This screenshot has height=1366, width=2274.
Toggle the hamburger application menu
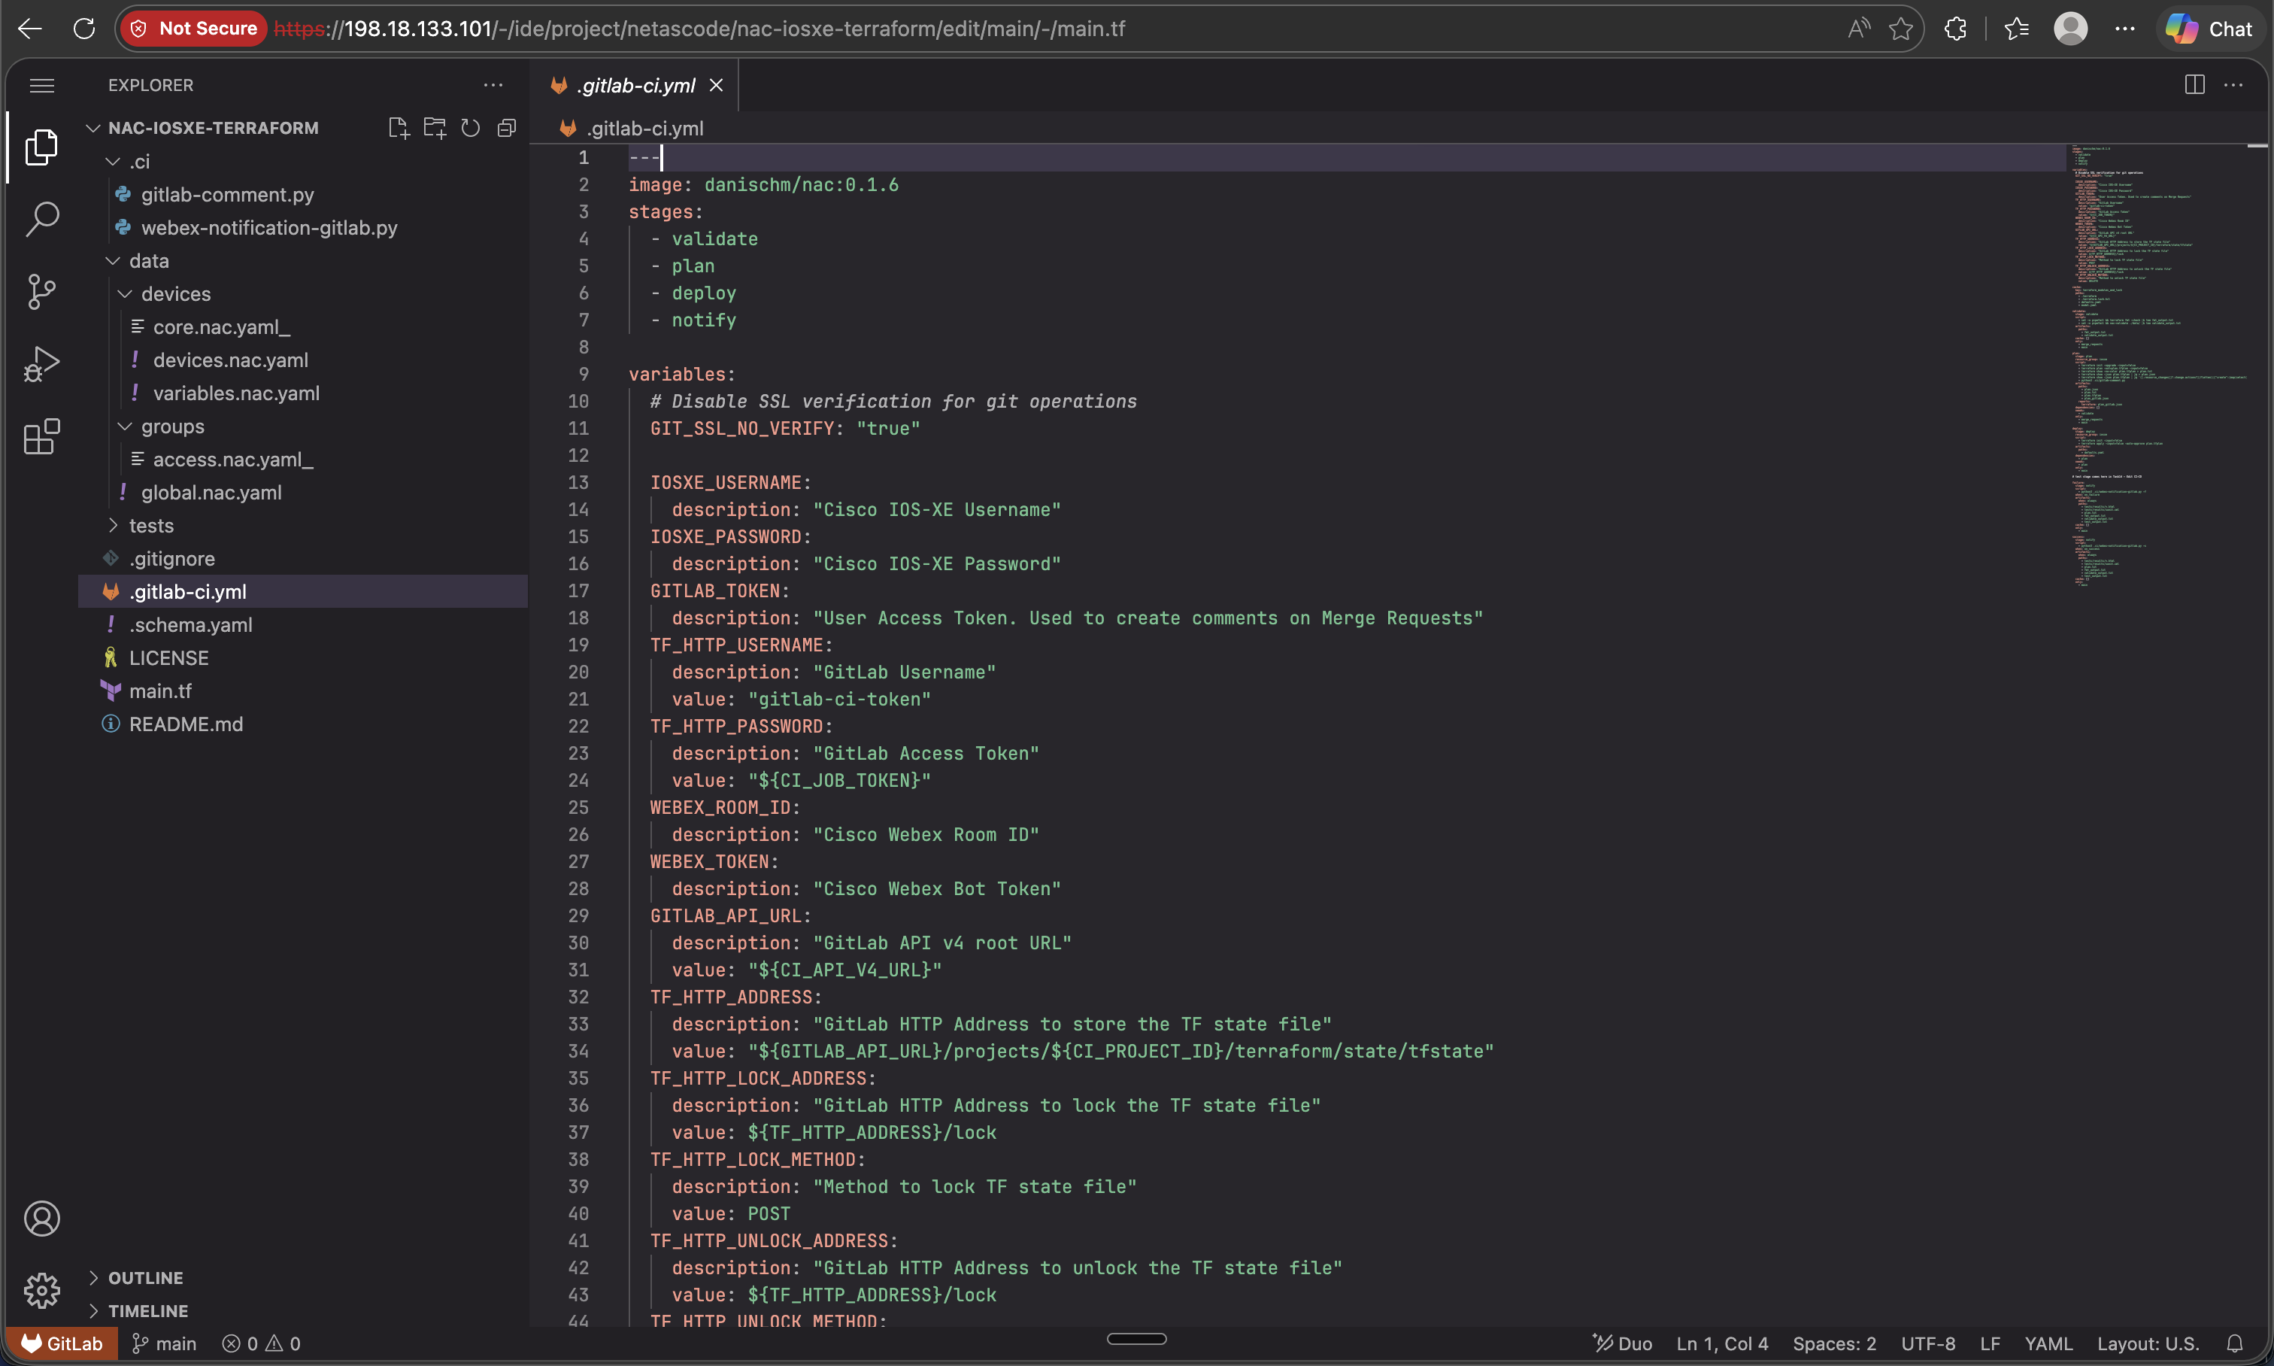pos(41,86)
